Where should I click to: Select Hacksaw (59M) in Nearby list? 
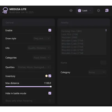tap(69, 38)
